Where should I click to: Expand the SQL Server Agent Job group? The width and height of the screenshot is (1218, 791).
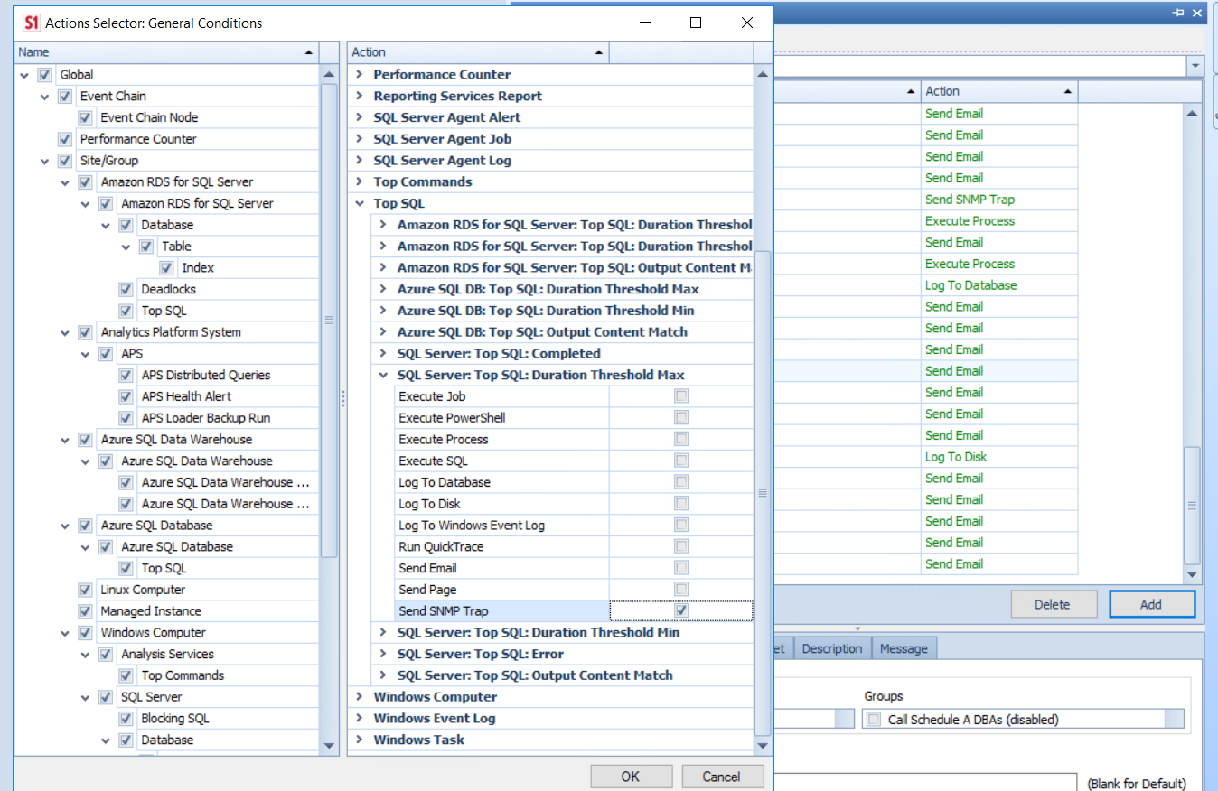[361, 139]
